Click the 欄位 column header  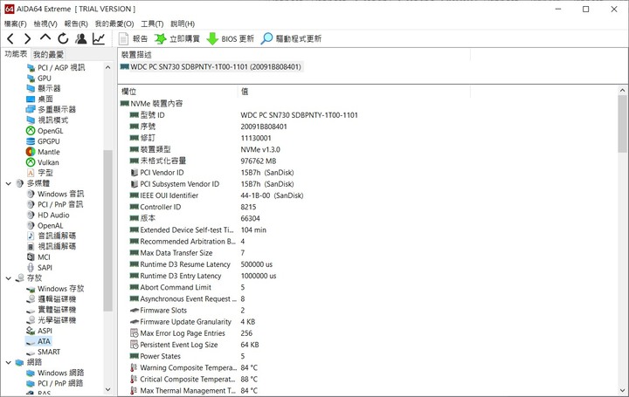tap(177, 92)
